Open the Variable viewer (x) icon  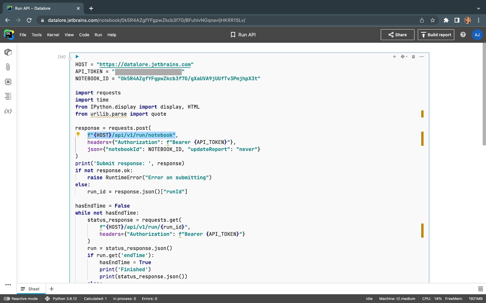click(x=8, y=111)
